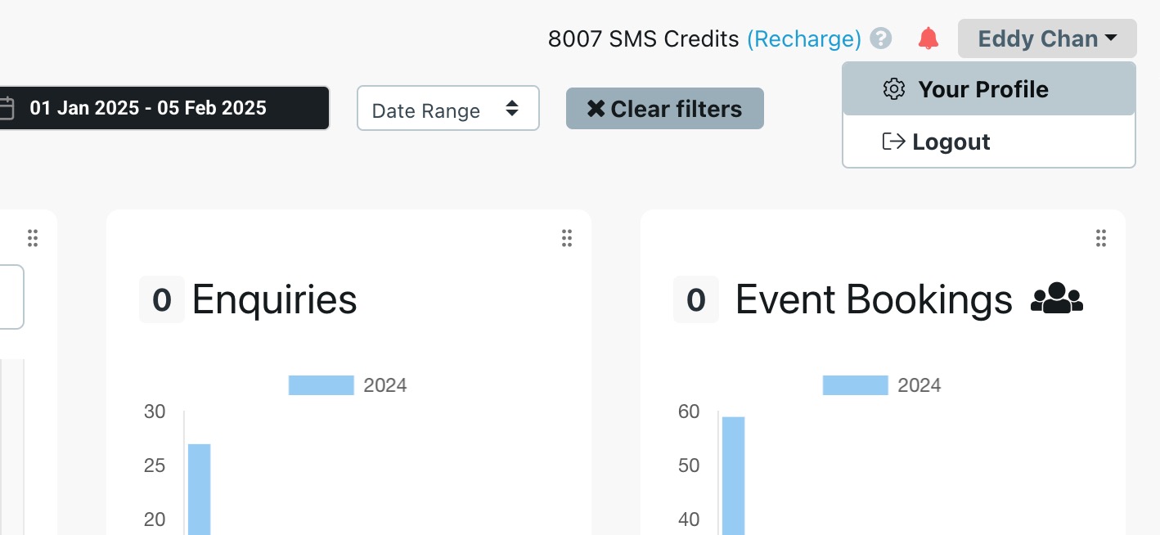The width and height of the screenshot is (1160, 535).
Task: Click the tallest bar in the Enquiries chart
Action: [x=200, y=489]
